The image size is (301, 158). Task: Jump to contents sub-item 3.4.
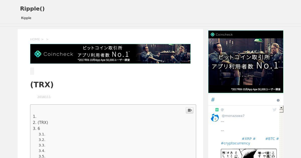[x=42, y=151]
